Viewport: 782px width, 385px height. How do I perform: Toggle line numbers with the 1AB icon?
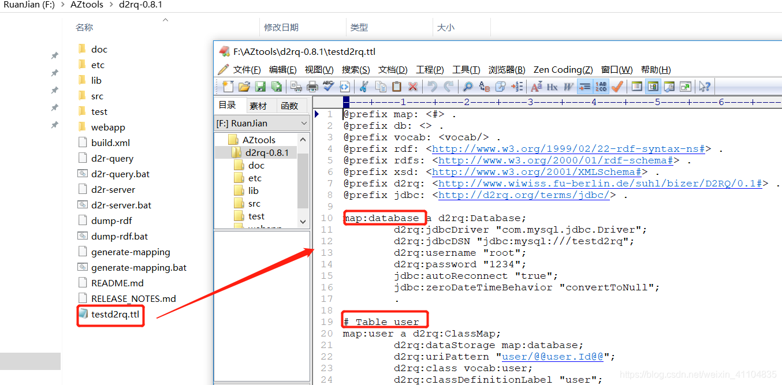601,87
